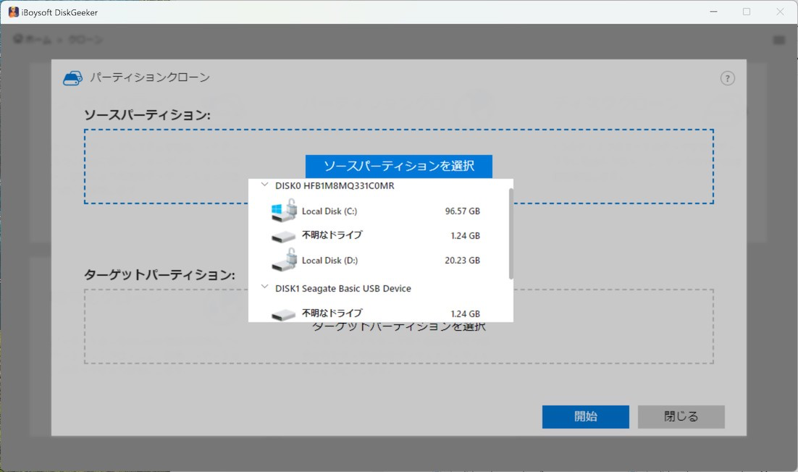Viewport: 798px width, 472px height.
Task: Select Local Disk (D:) row text
Action: pos(329,261)
